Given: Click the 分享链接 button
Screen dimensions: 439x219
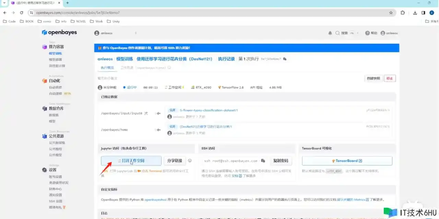Looking at the screenshot, I should tap(175, 161).
